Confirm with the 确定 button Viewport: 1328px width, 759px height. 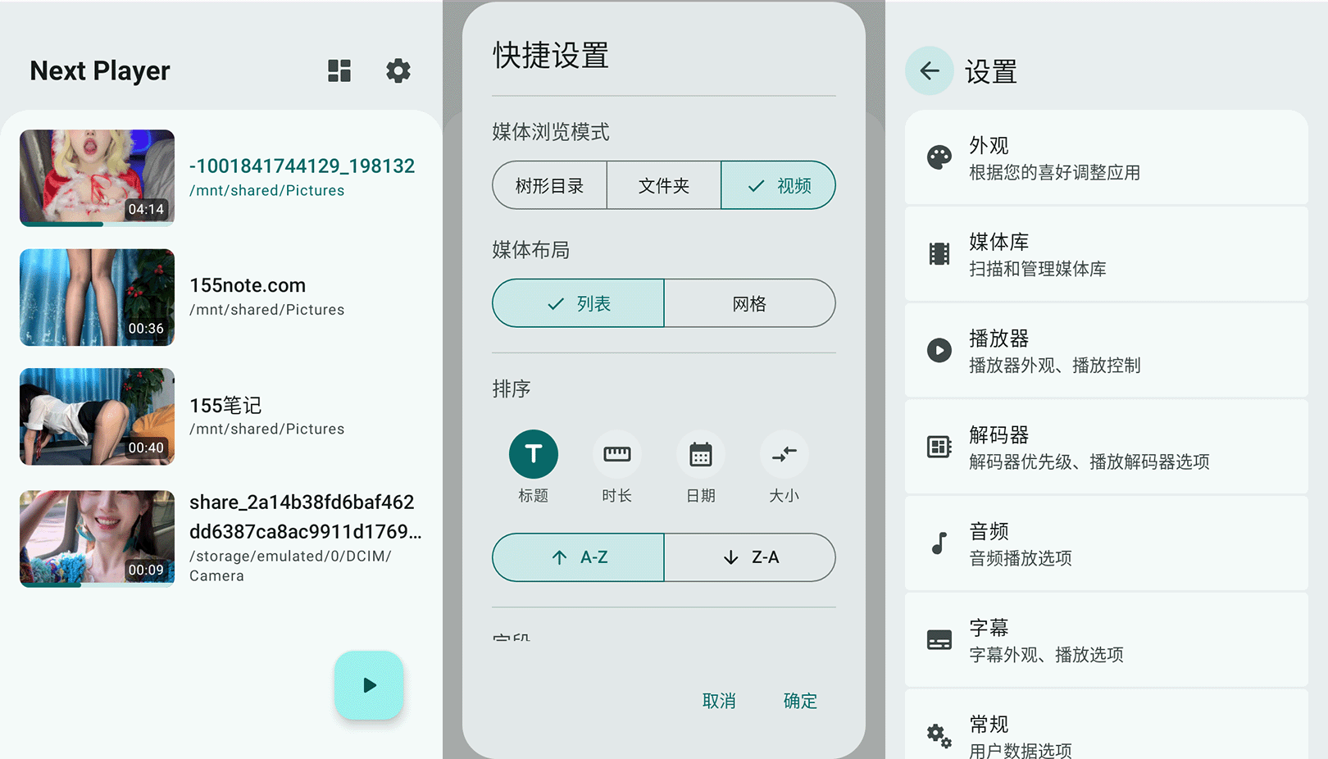coord(799,701)
